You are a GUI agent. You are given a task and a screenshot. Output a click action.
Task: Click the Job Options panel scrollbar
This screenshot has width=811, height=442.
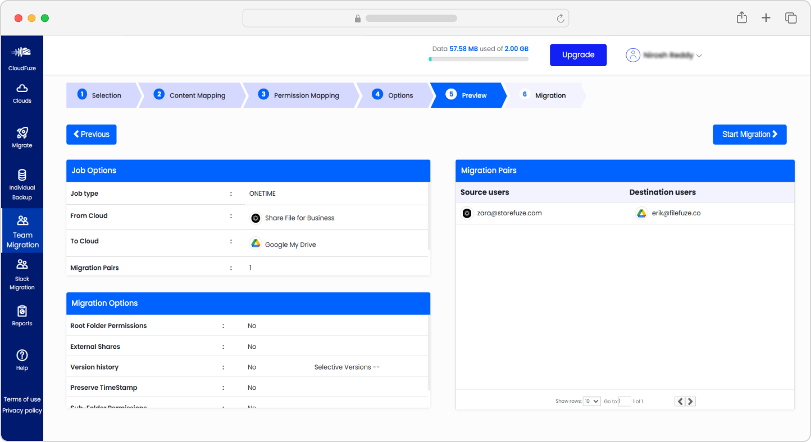[x=429, y=216]
